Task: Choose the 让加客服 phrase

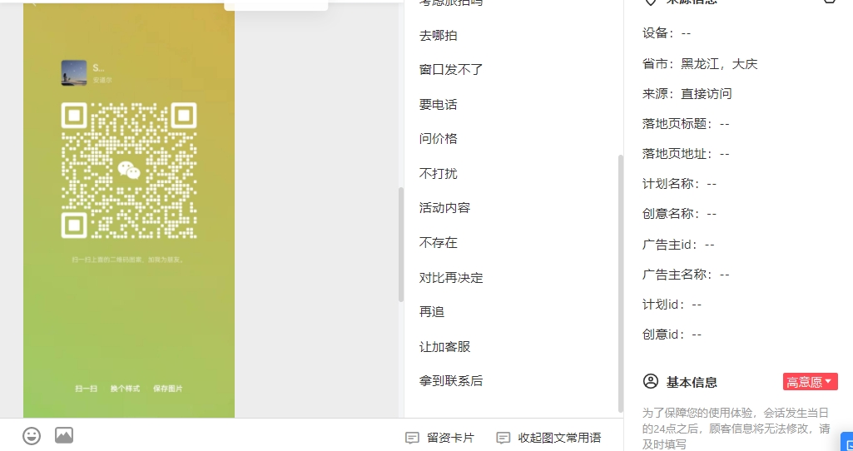Action: pyautogui.click(x=444, y=346)
